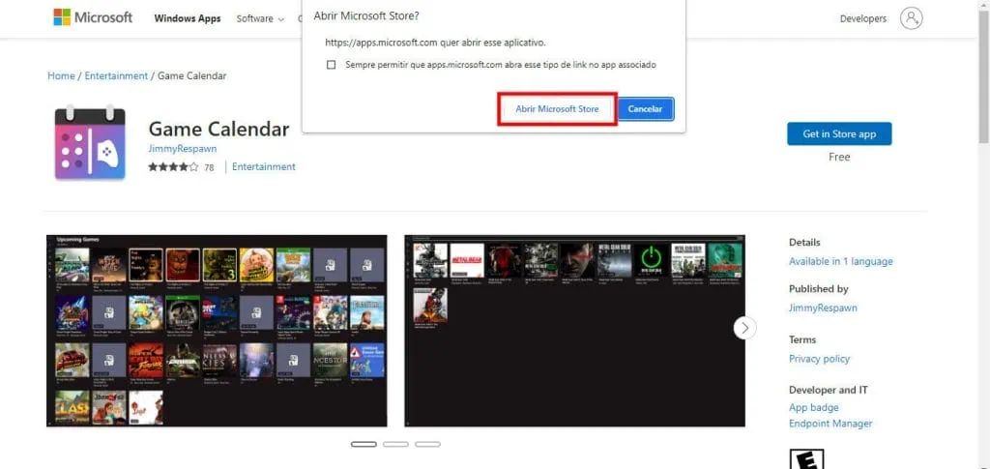This screenshot has width=990, height=469.
Task: Click the '78' ratings count
Action: click(x=209, y=168)
